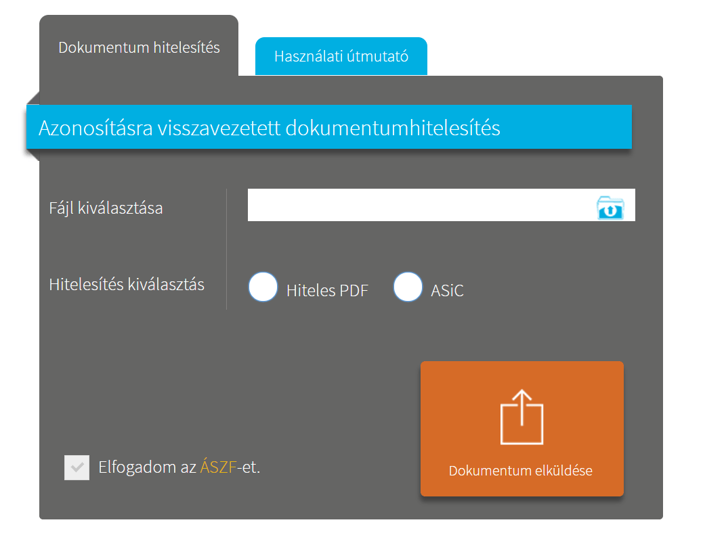Viewport: 703px width, 537px height.
Task: Open the ÁSZF terms link
Action: click(x=217, y=467)
